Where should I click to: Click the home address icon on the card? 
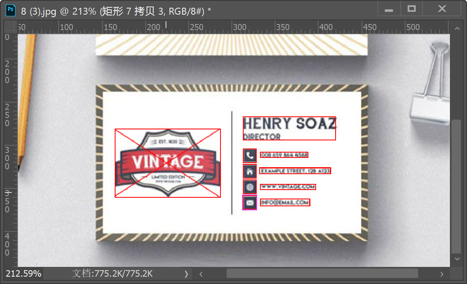[x=250, y=171]
